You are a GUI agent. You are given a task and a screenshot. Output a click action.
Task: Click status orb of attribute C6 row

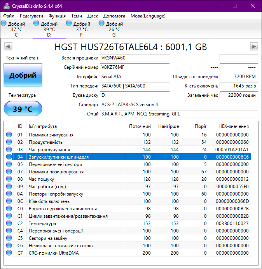click(9, 245)
